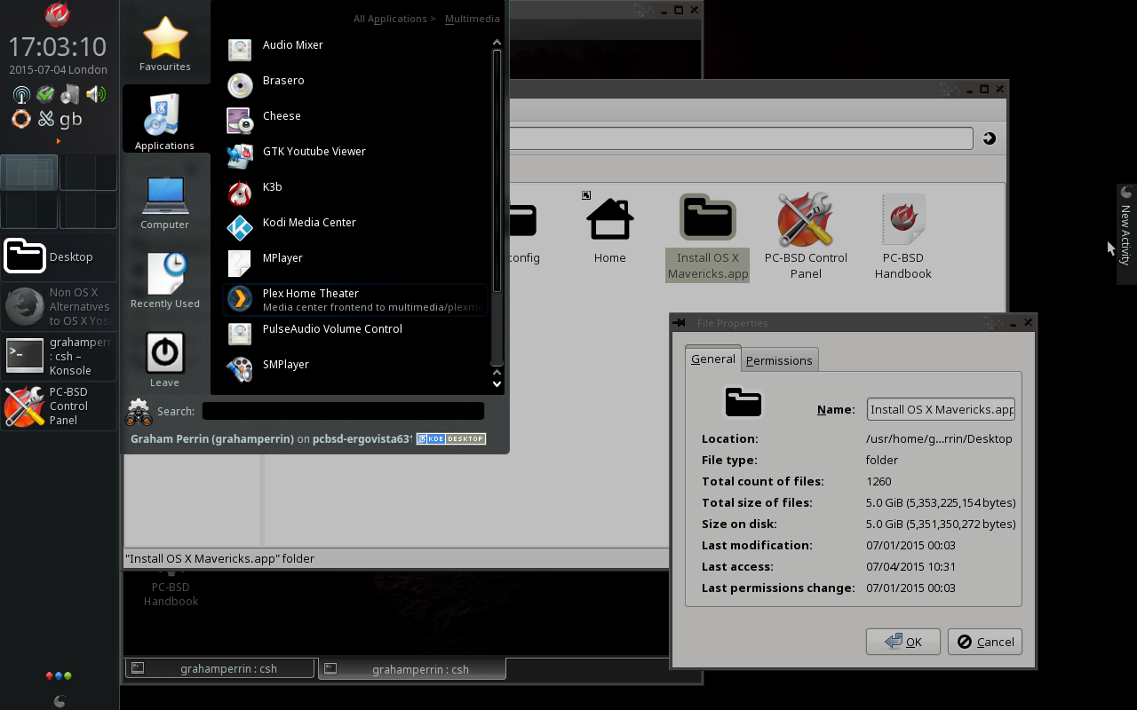Open the Home folder icon
This screenshot has height=710, width=1137.
(610, 228)
